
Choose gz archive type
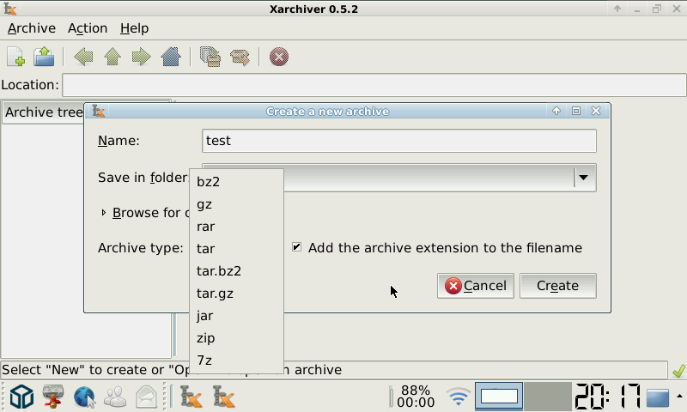pos(236,204)
